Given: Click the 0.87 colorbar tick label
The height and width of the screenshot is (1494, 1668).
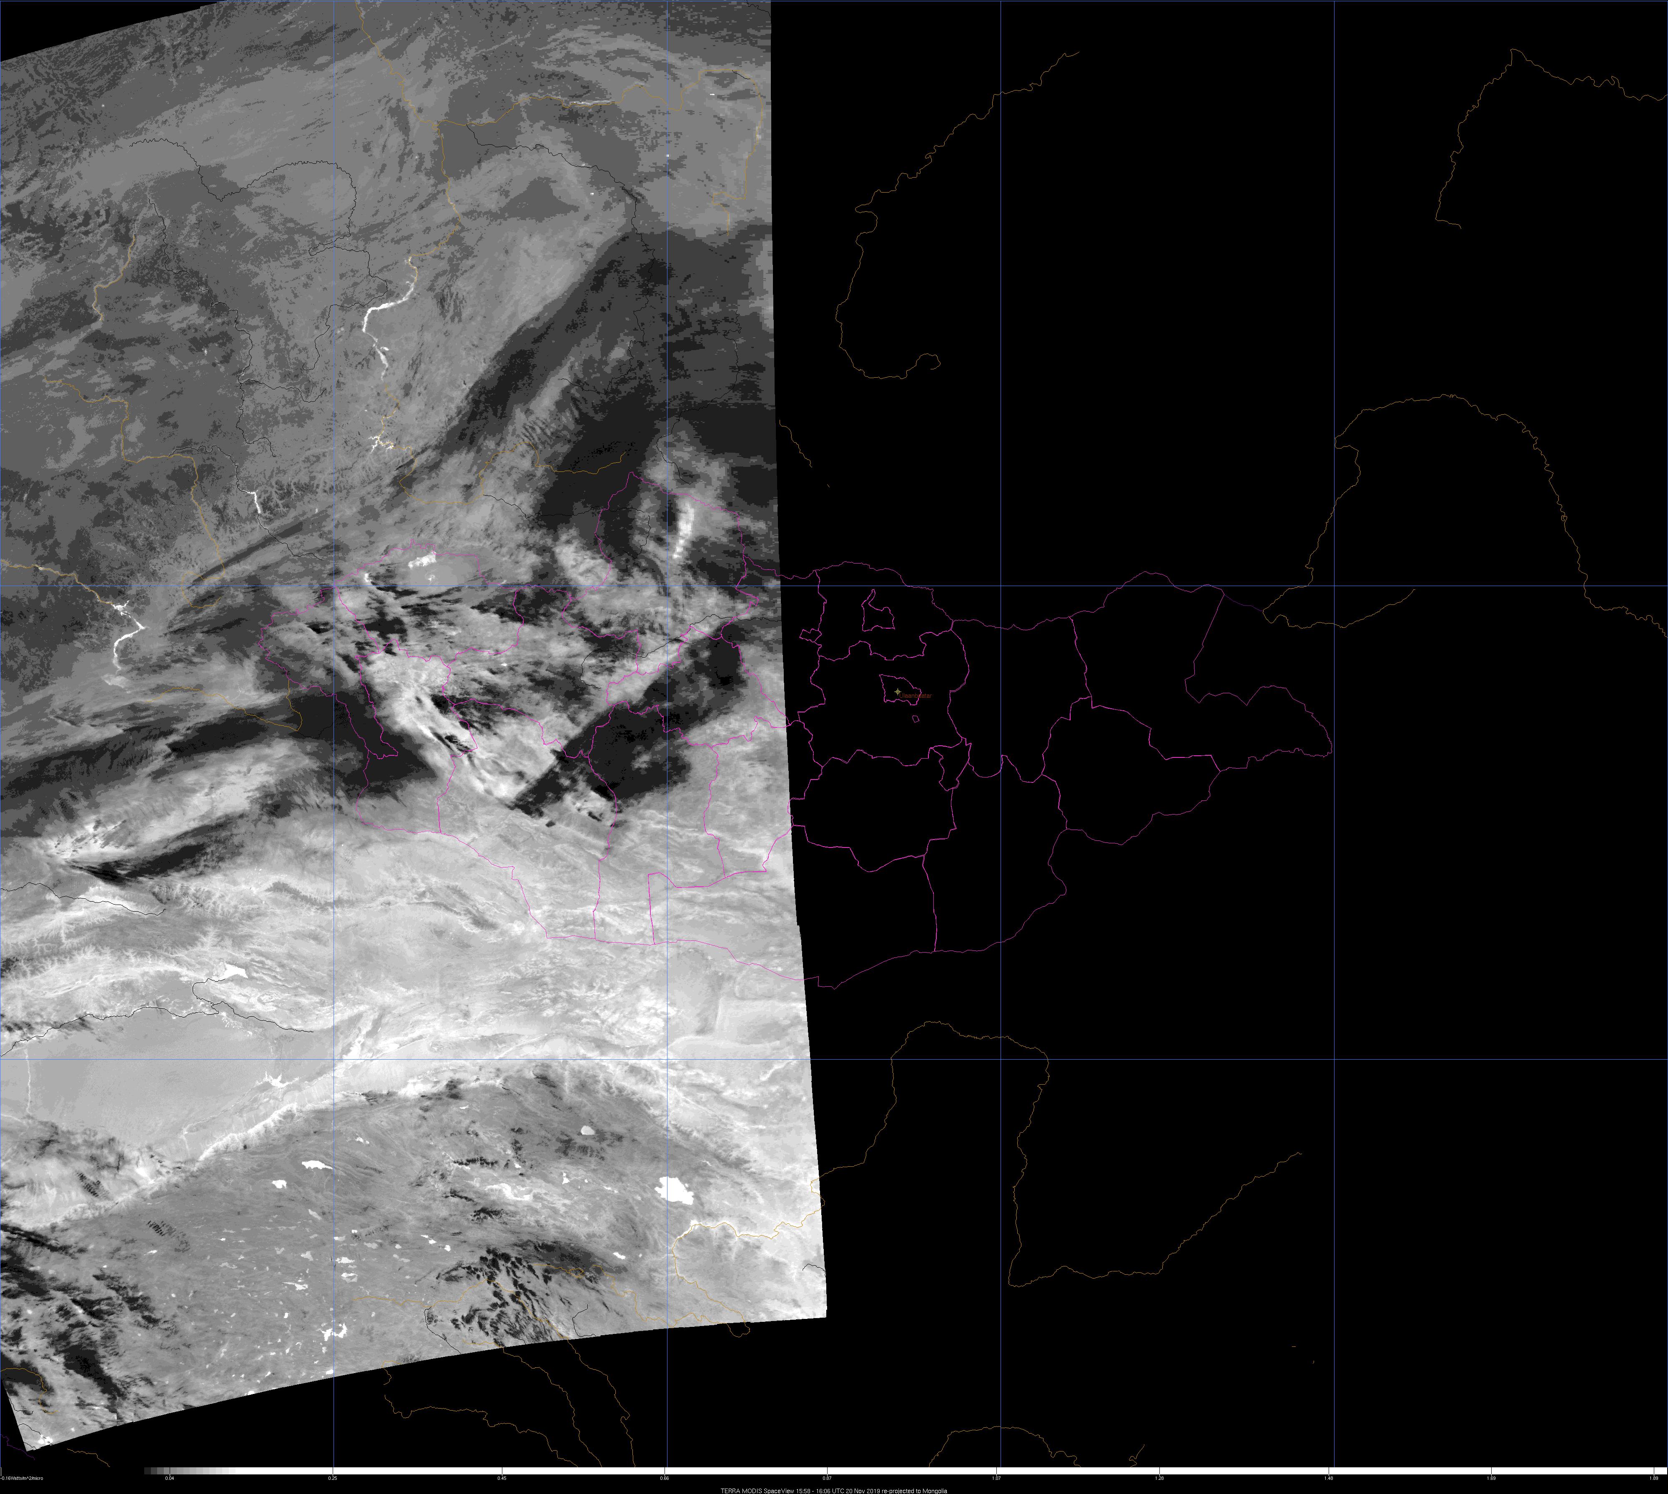Looking at the screenshot, I should 827,1479.
